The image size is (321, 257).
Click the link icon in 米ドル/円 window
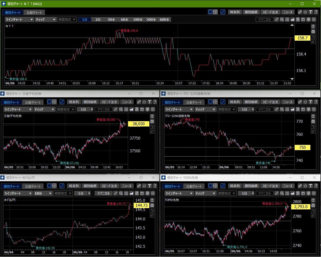pyautogui.click(x=139, y=186)
